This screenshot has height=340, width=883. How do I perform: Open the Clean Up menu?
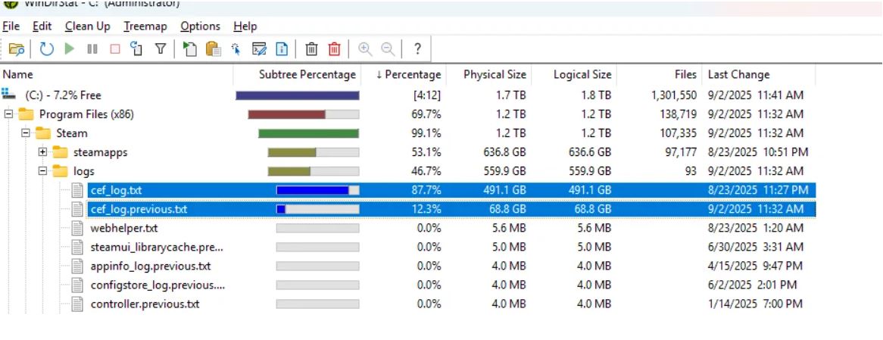tap(87, 26)
